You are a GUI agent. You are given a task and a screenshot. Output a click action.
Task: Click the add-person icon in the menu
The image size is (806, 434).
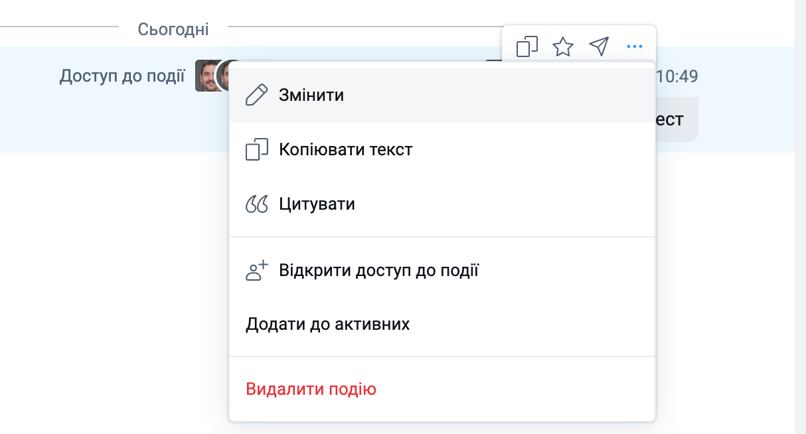(x=256, y=271)
